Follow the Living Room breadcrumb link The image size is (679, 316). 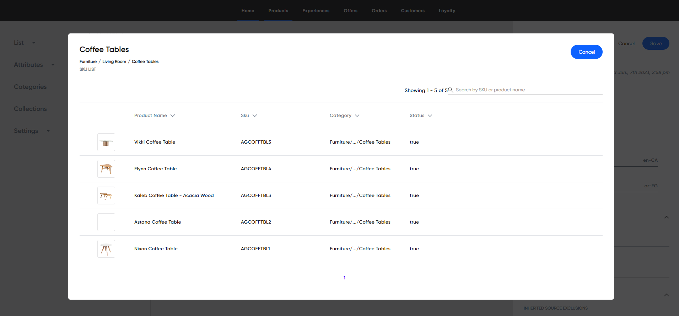(114, 61)
